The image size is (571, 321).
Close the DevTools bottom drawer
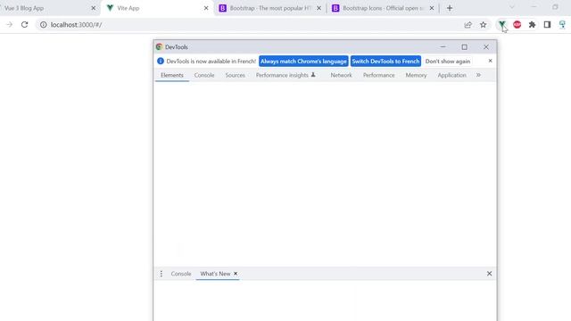point(489,274)
